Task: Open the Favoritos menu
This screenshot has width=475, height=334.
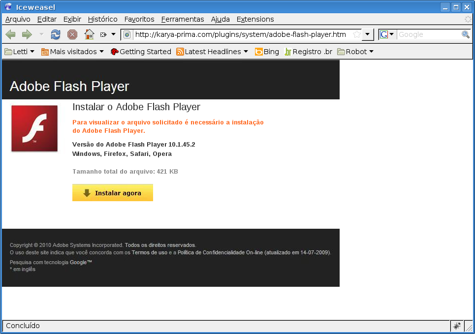Action: (139, 19)
